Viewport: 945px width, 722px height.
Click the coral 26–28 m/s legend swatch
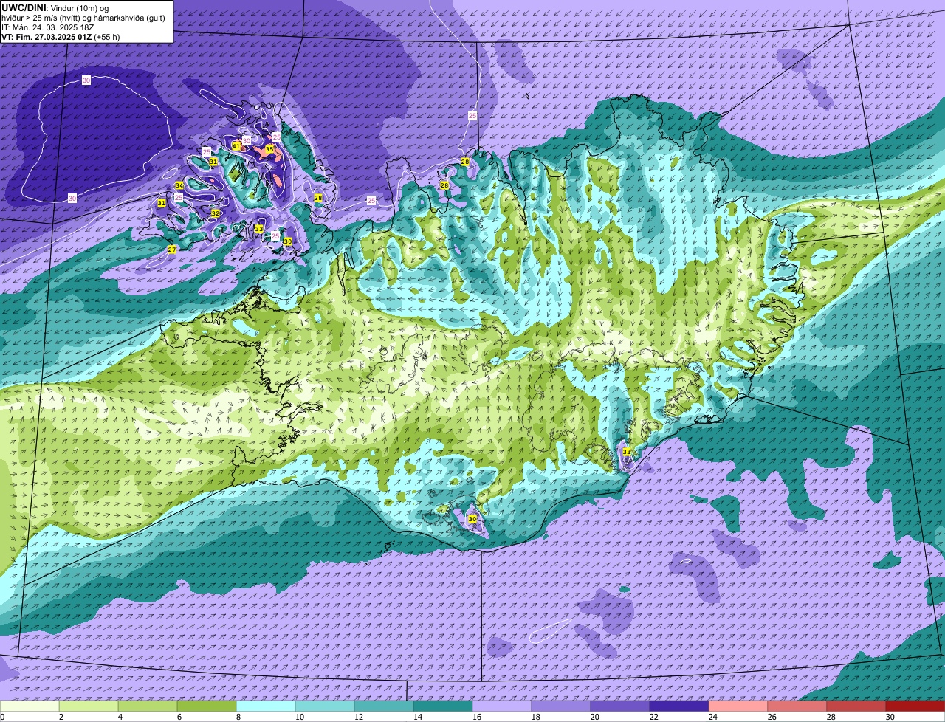[x=797, y=706]
